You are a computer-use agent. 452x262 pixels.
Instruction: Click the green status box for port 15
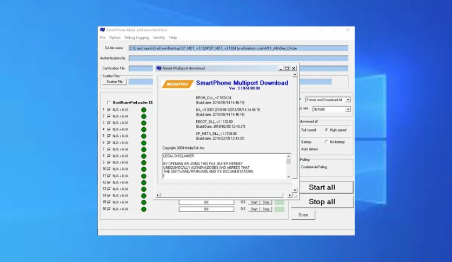click(x=280, y=202)
